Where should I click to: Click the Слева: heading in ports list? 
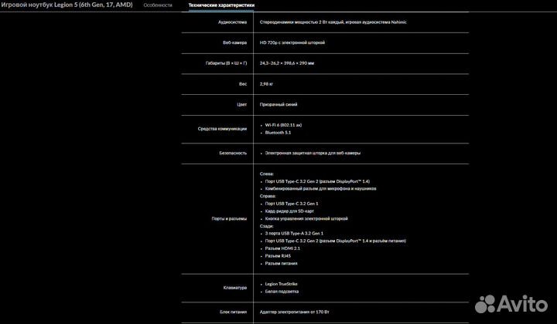[x=267, y=174]
